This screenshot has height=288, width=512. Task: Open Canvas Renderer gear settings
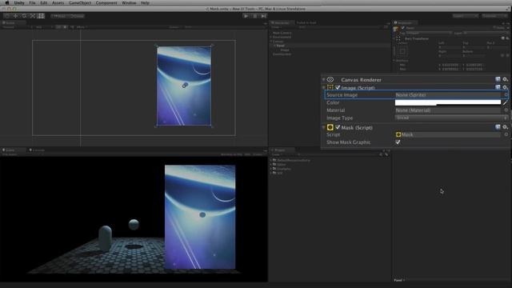[x=505, y=79]
